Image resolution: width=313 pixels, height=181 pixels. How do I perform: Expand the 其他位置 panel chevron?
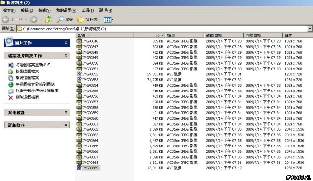tap(66, 112)
